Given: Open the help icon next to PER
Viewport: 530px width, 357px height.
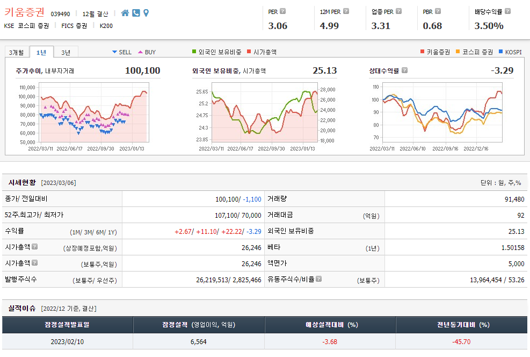Looking at the screenshot, I should pyautogui.click(x=283, y=11).
